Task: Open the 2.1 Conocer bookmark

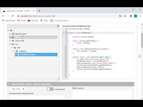Action: [x=60, y=21]
